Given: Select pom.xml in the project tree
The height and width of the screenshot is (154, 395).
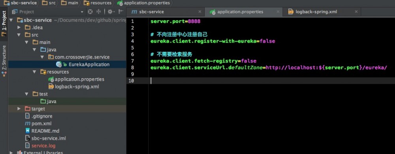Looking at the screenshot, I should [41, 124].
